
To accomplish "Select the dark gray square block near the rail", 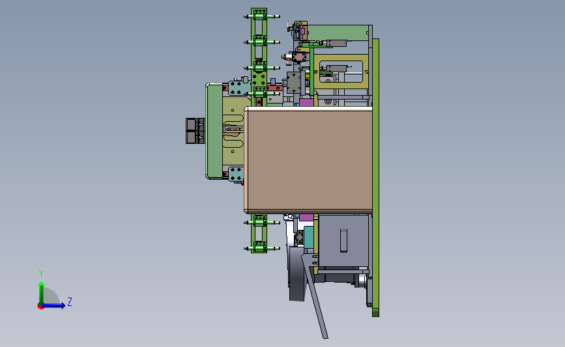I will tap(294, 83).
